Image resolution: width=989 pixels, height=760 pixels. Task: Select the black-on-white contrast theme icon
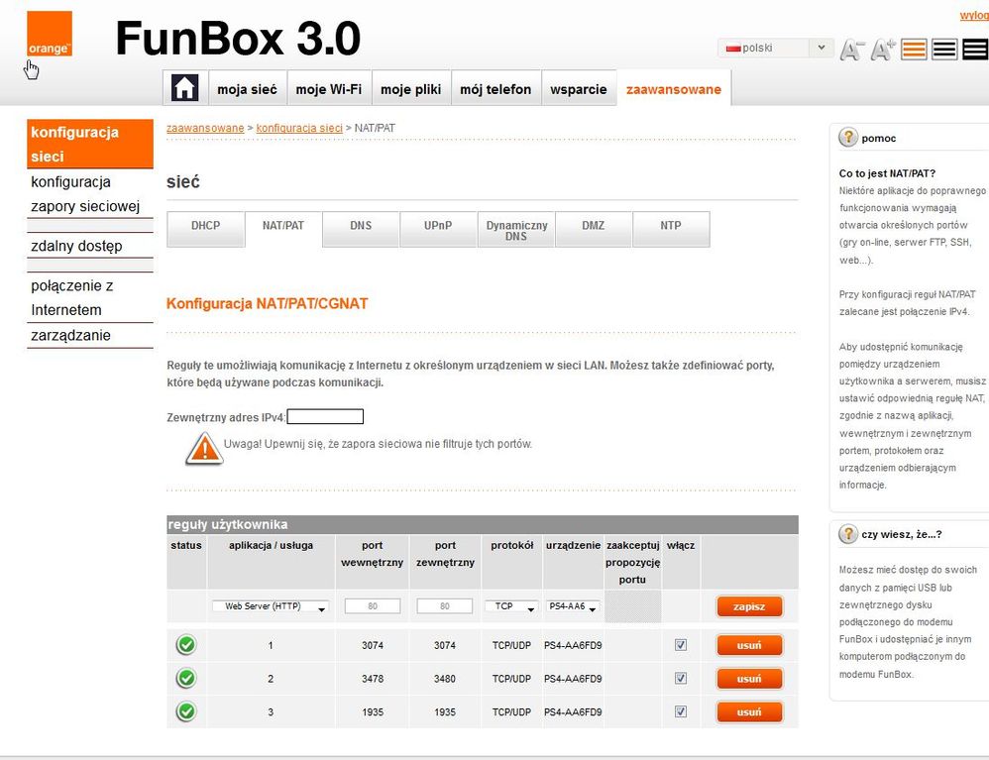click(x=944, y=49)
